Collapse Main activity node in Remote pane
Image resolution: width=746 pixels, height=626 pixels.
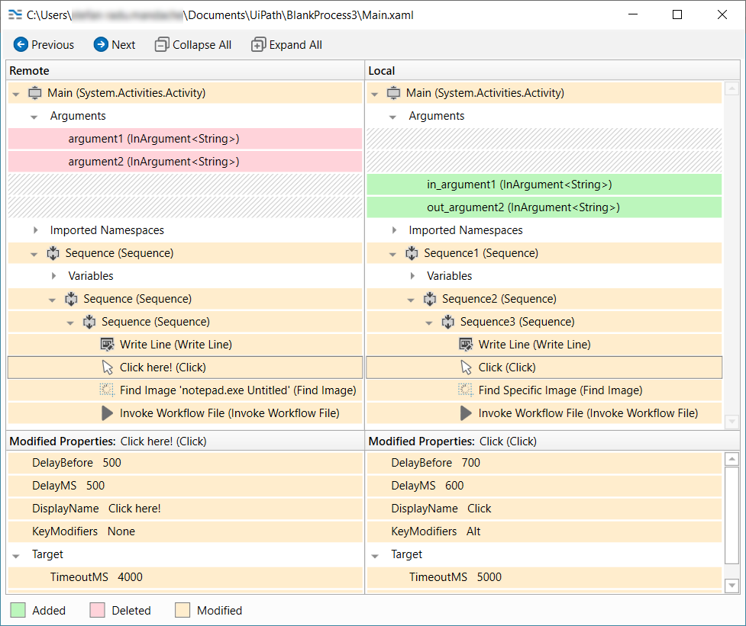coord(16,94)
